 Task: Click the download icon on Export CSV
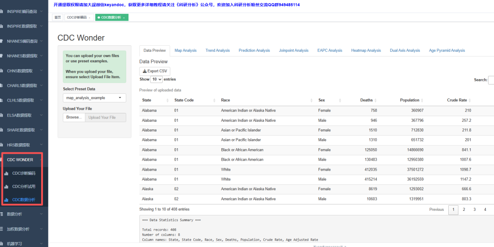145,71
